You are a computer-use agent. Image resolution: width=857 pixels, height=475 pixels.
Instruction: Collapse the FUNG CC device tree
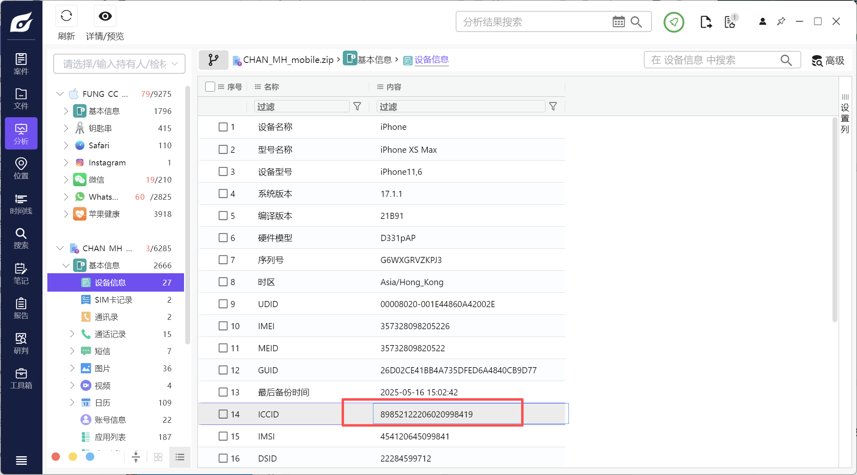(60, 94)
